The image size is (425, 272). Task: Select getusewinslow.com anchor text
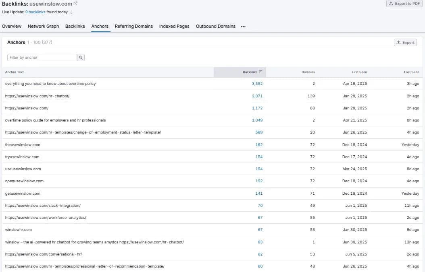[23, 193]
